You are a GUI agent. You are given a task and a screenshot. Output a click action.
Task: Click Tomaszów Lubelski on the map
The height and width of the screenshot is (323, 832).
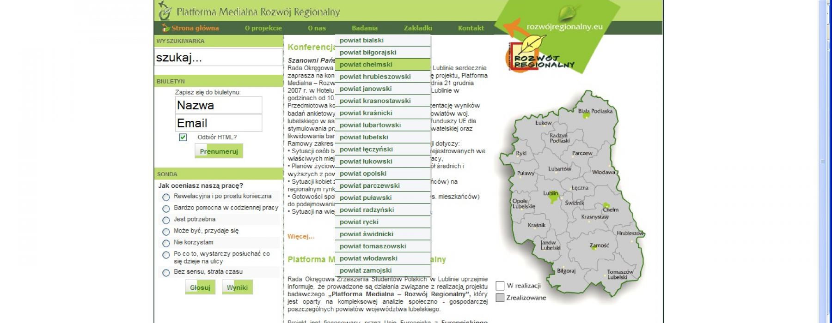(x=620, y=275)
